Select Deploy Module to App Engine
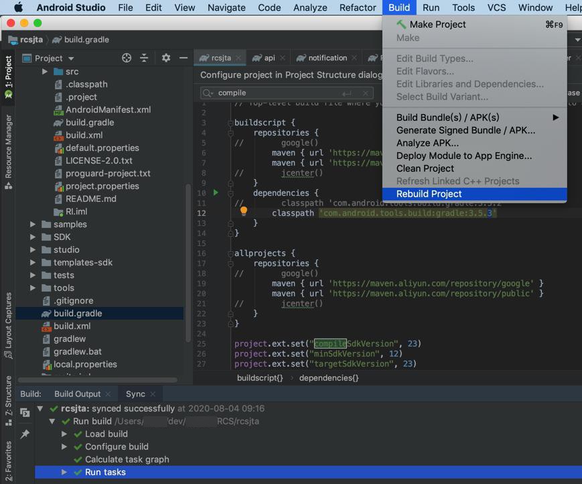 click(x=474, y=156)
